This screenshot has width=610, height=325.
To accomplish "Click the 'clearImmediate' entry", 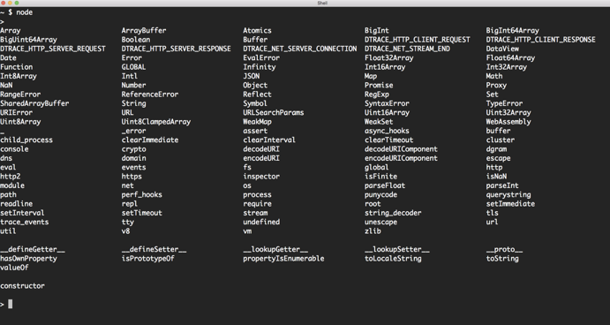I will tap(150, 140).
